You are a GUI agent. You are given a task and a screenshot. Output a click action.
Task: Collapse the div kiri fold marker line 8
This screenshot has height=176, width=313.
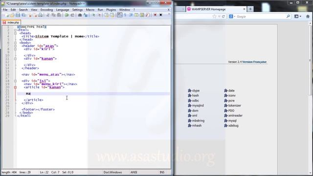click(15, 49)
